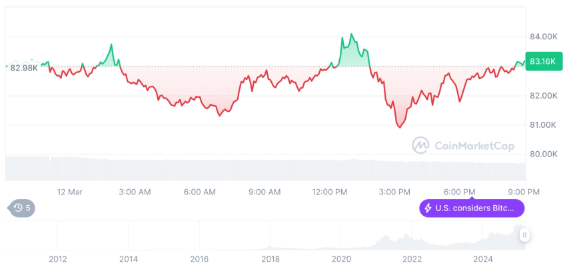573x267 pixels.
Task: Click the 12:00 PM time axis label
Action: coord(330,192)
